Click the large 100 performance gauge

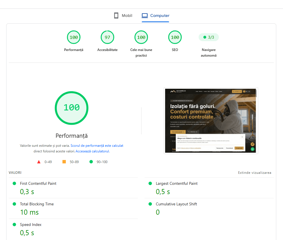click(72, 108)
